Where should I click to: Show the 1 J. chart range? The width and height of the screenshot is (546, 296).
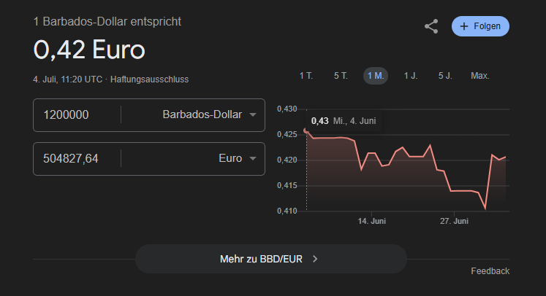411,76
